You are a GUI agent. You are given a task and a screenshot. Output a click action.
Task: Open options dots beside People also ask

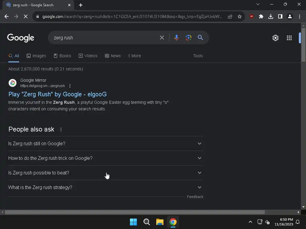point(61,129)
